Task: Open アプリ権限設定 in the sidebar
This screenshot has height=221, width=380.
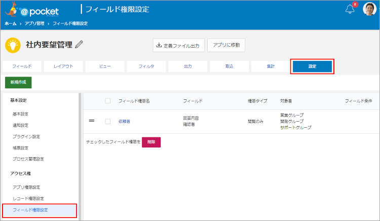Action: coord(26,187)
